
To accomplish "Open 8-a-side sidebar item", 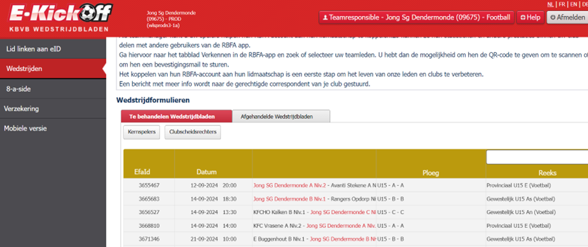I will click(x=53, y=89).
